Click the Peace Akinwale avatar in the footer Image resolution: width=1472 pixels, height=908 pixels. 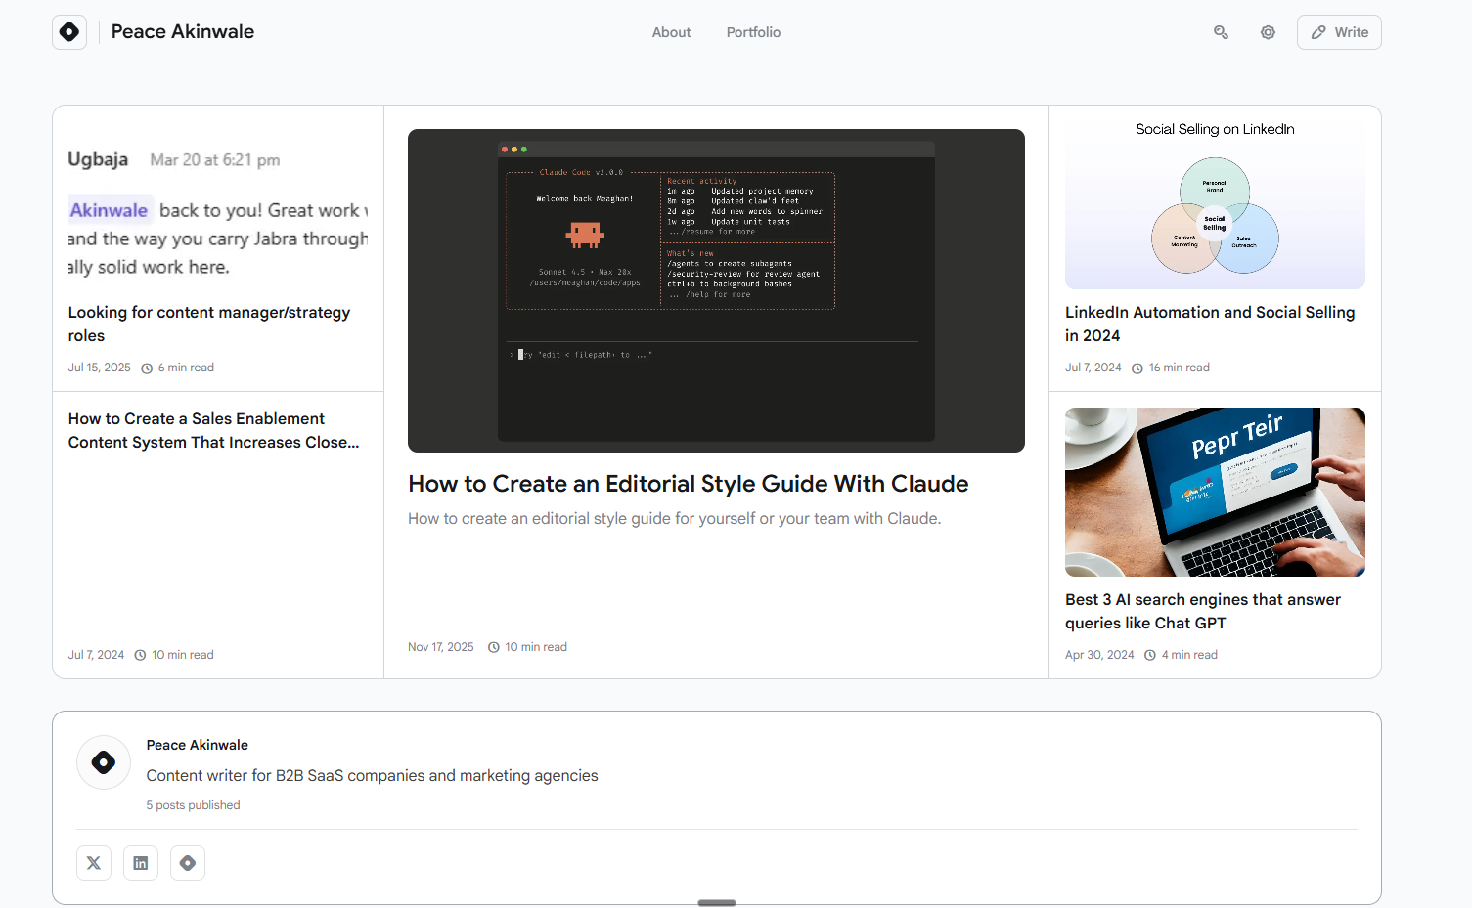click(x=103, y=762)
